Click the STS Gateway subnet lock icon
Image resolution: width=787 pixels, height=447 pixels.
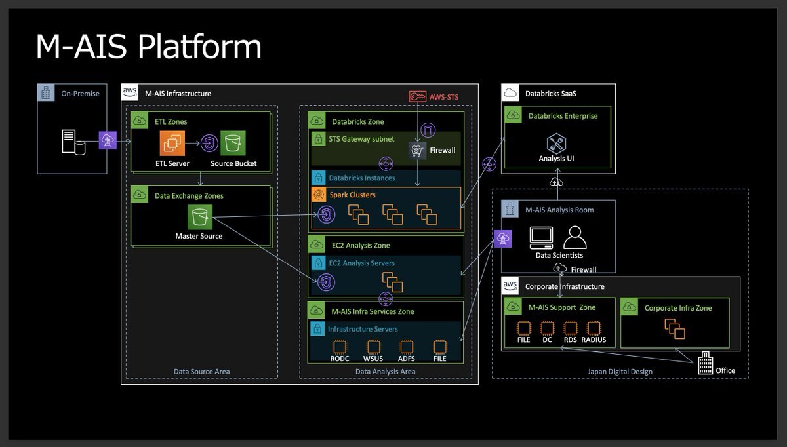coord(318,139)
